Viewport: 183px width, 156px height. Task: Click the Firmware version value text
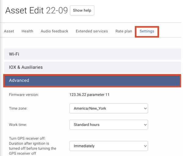pyautogui.click(x=89, y=95)
